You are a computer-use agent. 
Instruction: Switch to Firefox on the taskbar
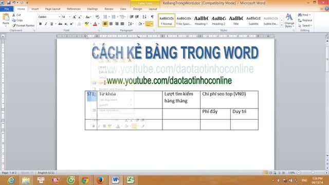[100, 180]
